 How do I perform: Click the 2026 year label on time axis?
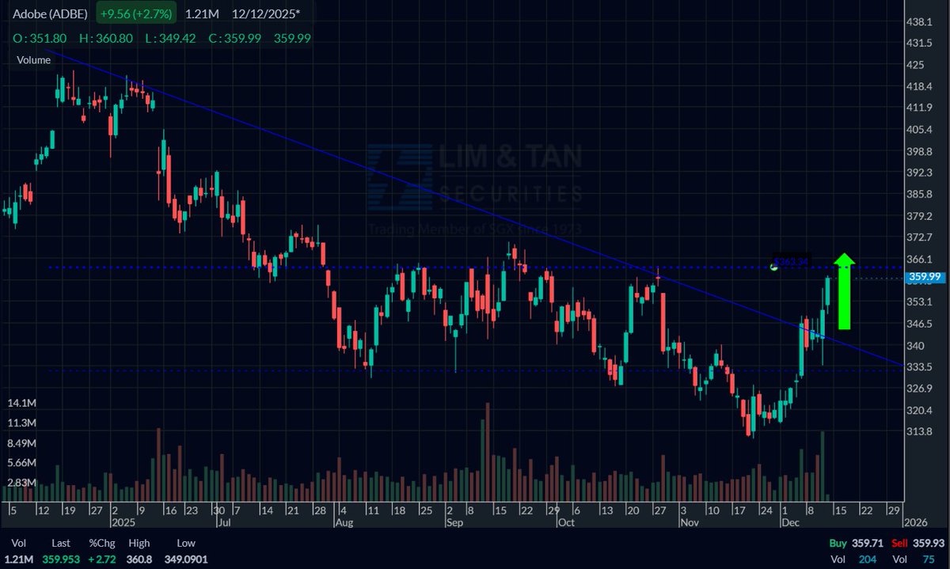(916, 523)
